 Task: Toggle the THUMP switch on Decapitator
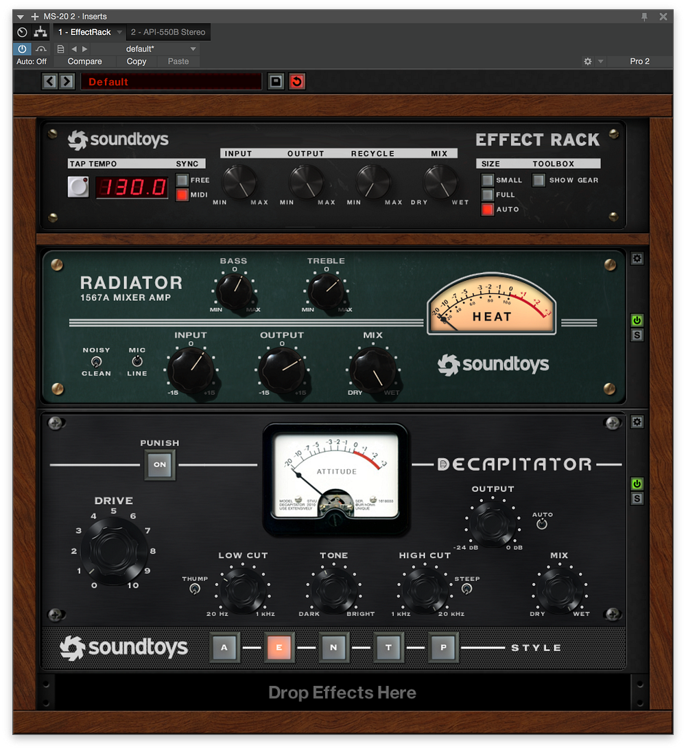(x=194, y=589)
